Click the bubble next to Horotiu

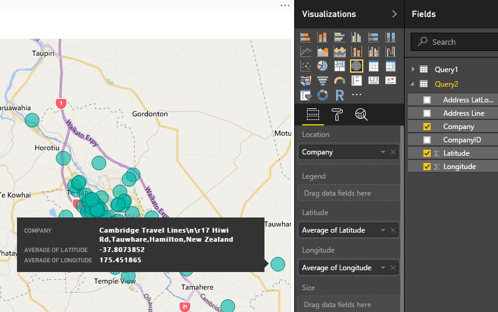(63, 158)
